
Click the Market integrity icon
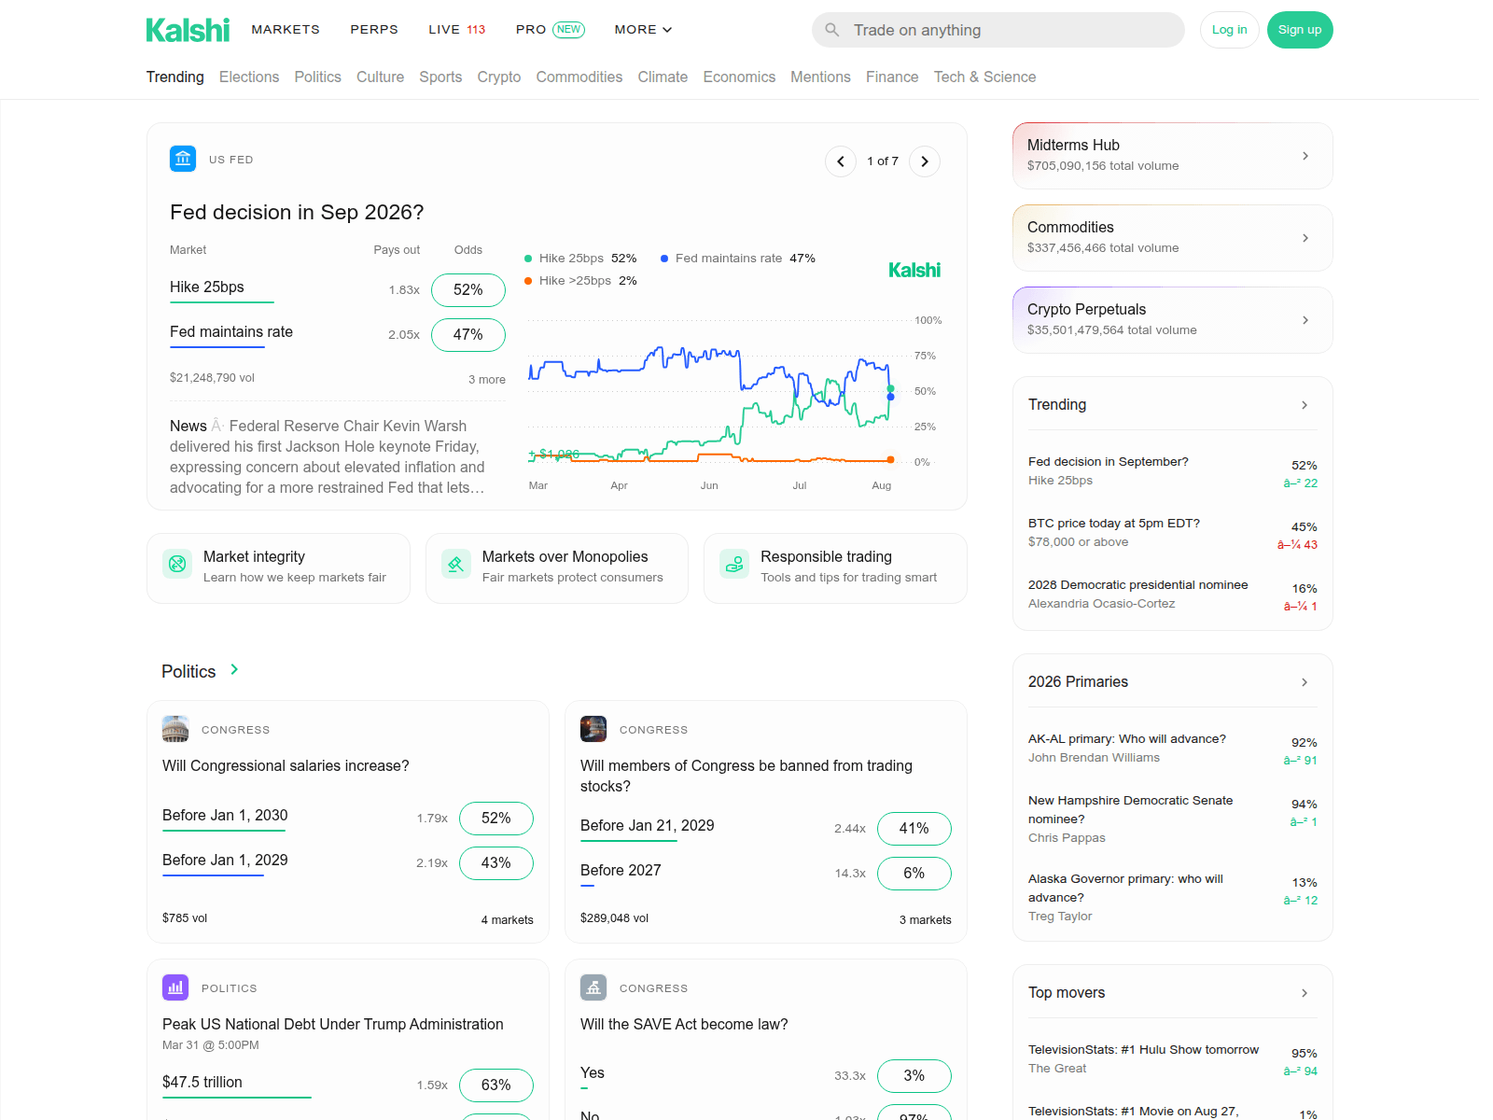coord(177,564)
